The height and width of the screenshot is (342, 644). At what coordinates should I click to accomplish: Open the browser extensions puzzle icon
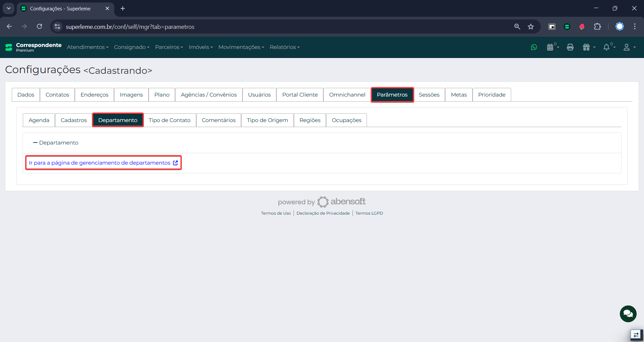[597, 27]
